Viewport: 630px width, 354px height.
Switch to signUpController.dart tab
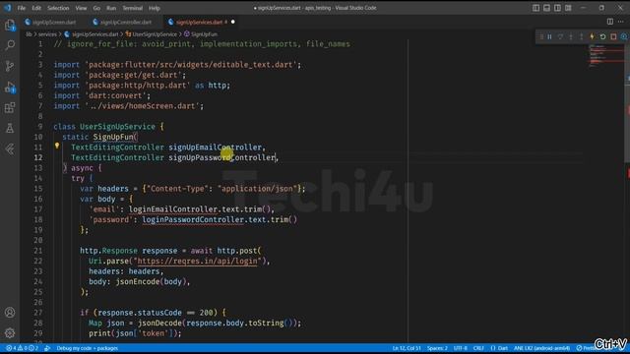(x=125, y=22)
